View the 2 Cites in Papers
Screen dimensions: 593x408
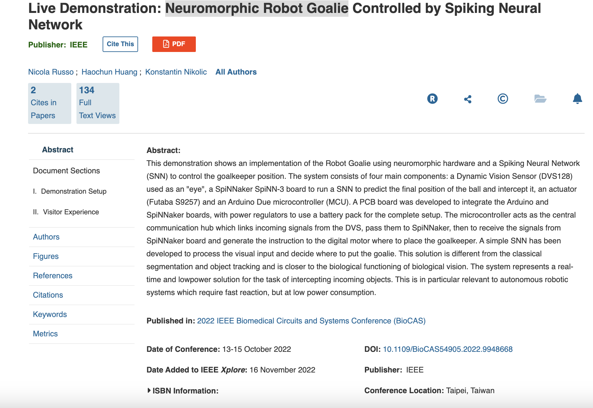49,103
